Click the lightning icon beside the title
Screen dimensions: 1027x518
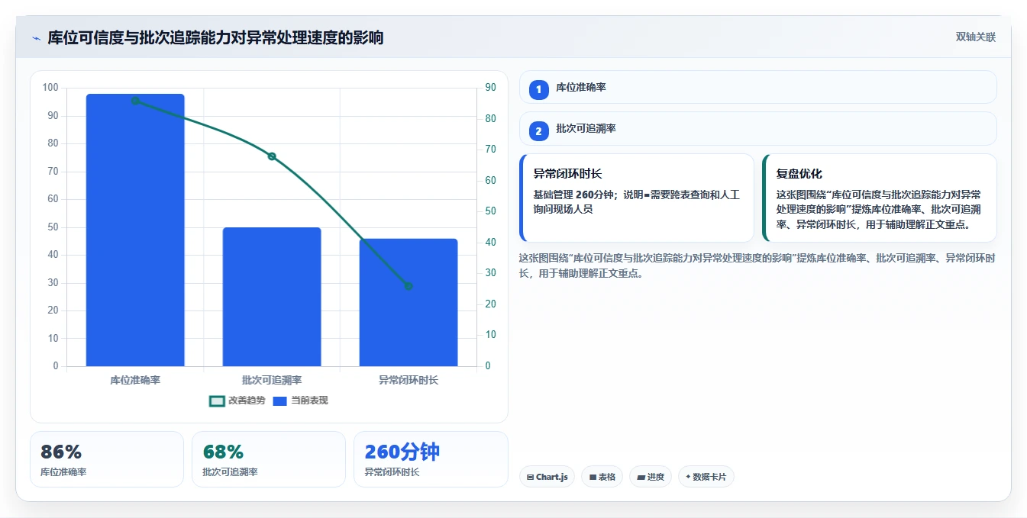pyautogui.click(x=36, y=38)
